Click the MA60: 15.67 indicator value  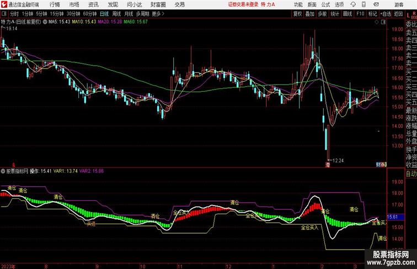point(135,22)
